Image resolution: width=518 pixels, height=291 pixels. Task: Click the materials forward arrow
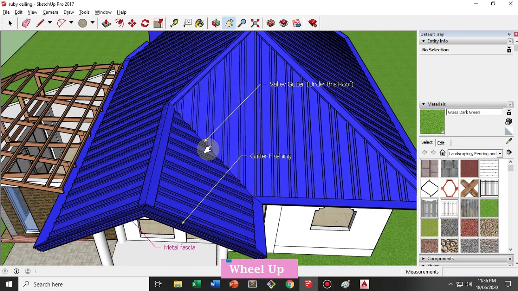point(433,153)
